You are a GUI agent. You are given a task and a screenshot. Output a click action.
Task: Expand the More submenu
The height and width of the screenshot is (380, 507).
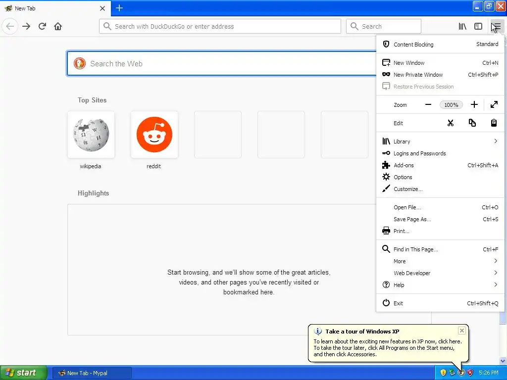coord(440,261)
